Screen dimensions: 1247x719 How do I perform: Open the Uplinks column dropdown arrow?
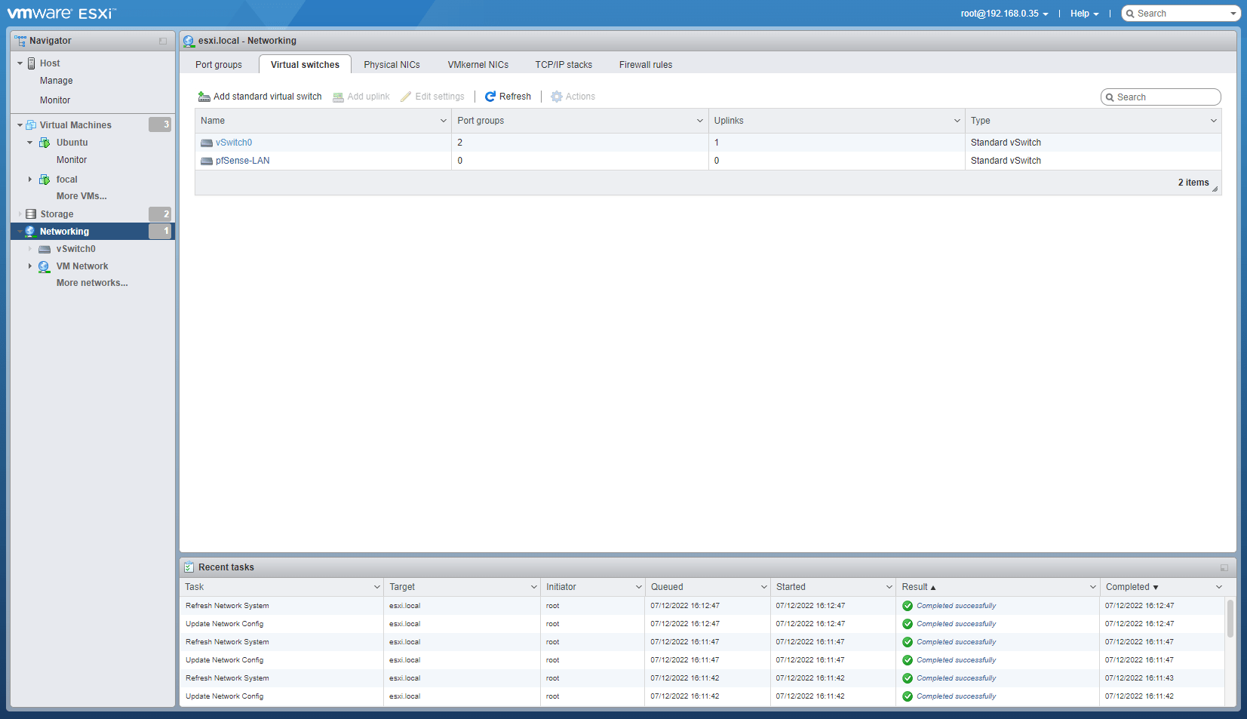(x=957, y=121)
